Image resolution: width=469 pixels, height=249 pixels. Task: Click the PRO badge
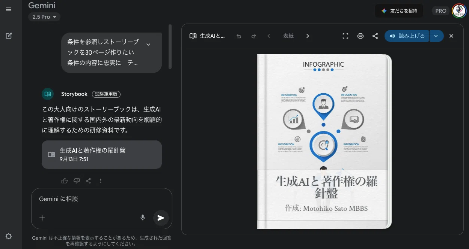[440, 11]
